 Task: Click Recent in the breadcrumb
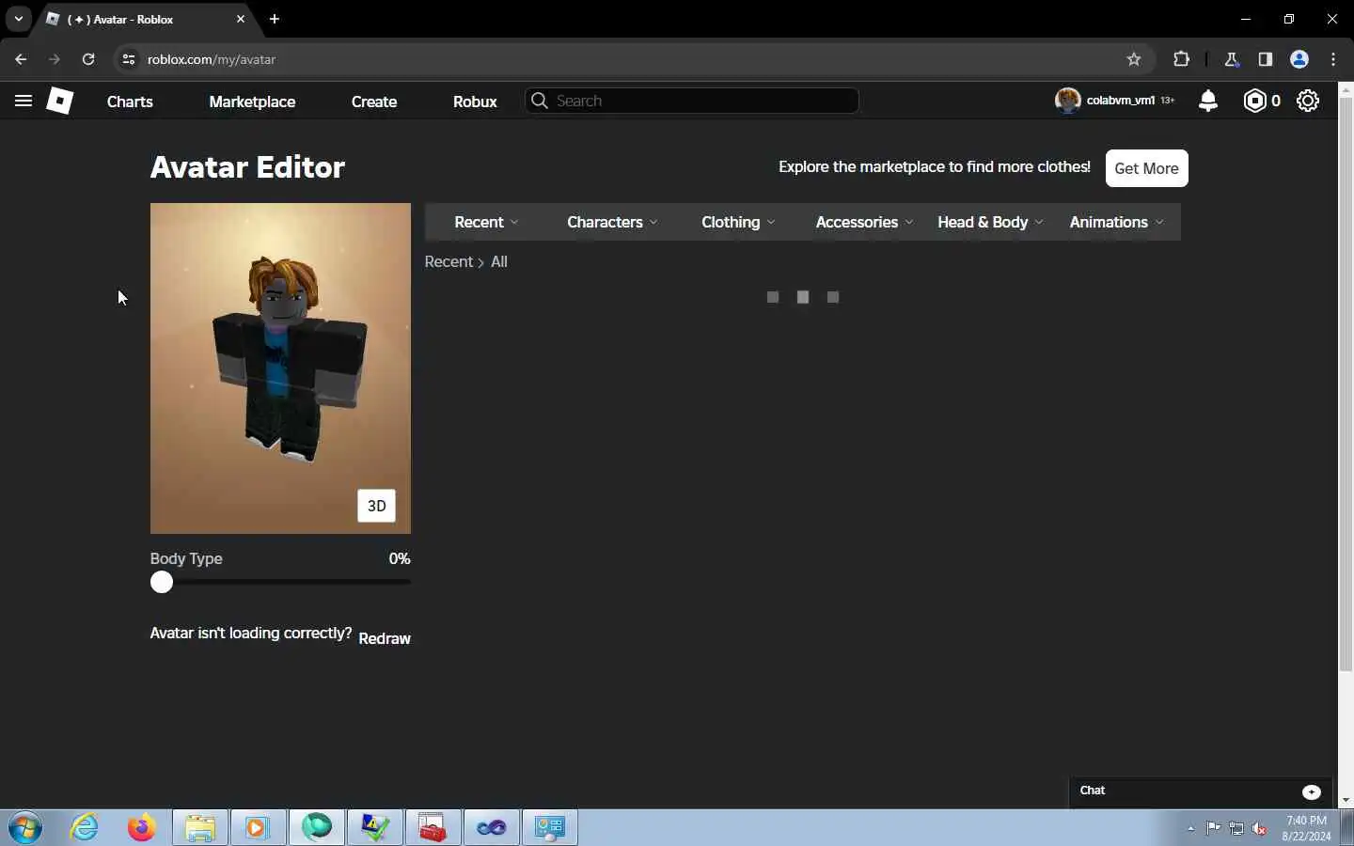click(449, 261)
